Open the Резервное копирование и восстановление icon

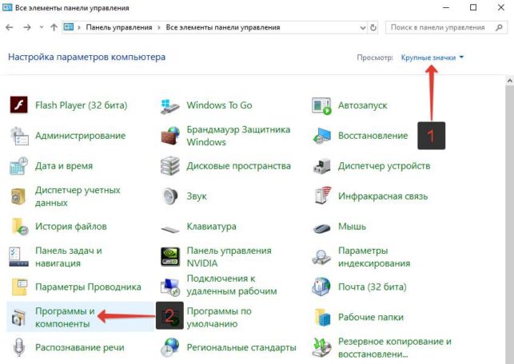(x=321, y=347)
